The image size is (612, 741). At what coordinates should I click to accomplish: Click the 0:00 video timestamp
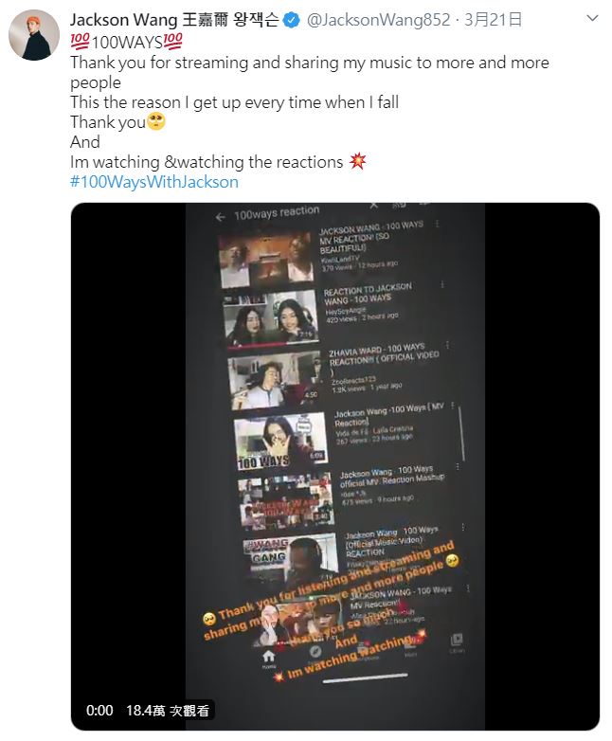pyautogui.click(x=99, y=710)
